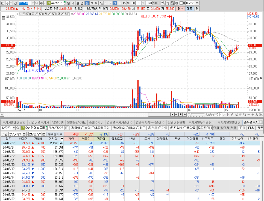Screen dimensions: 264x201
Task: Select the 등락률 radio button
Action: click(x=185, y=128)
